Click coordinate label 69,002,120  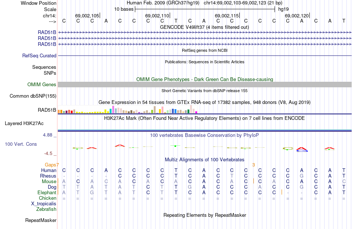pyautogui.click(x=297, y=16)
